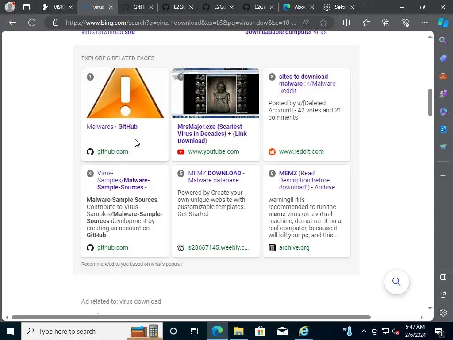The image size is (453, 340).
Task: Show hidden system tray icons
Action: [364, 331]
